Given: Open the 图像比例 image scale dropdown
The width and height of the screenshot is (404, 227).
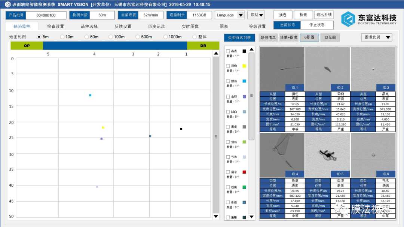Looking at the screenshot, I should [376, 37].
